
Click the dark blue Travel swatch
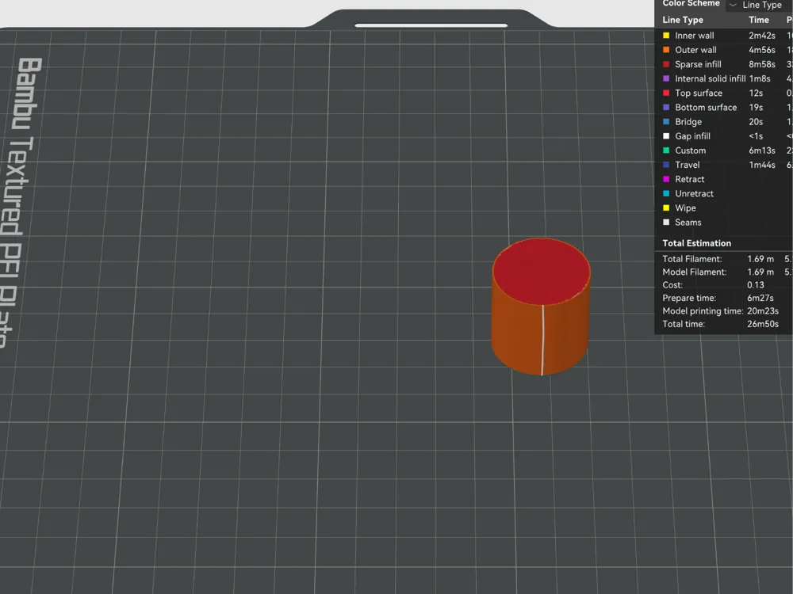[666, 165]
